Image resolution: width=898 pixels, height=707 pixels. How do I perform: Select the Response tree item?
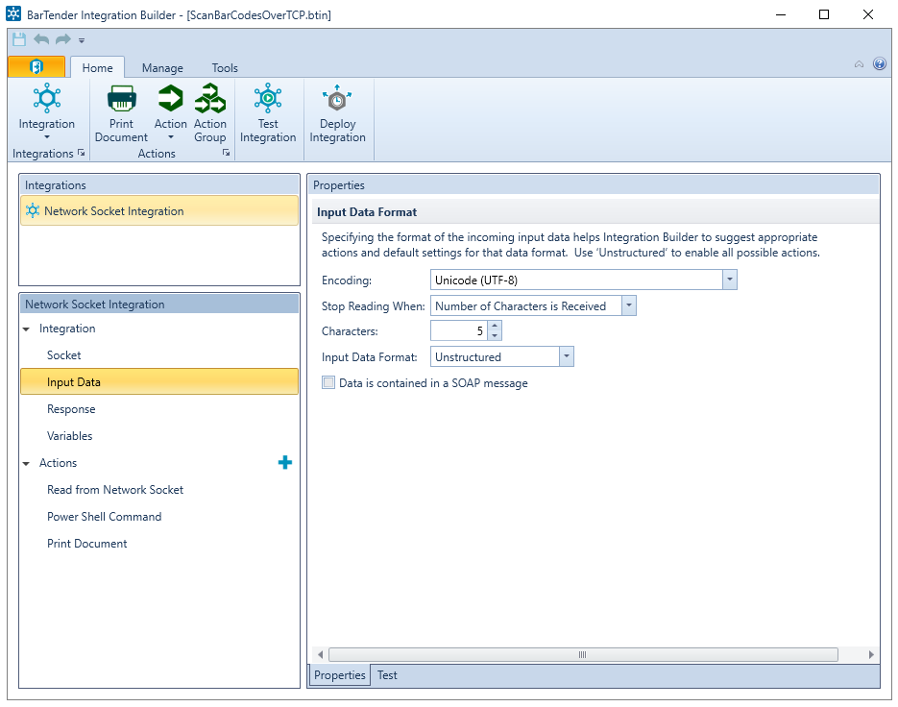(159, 409)
